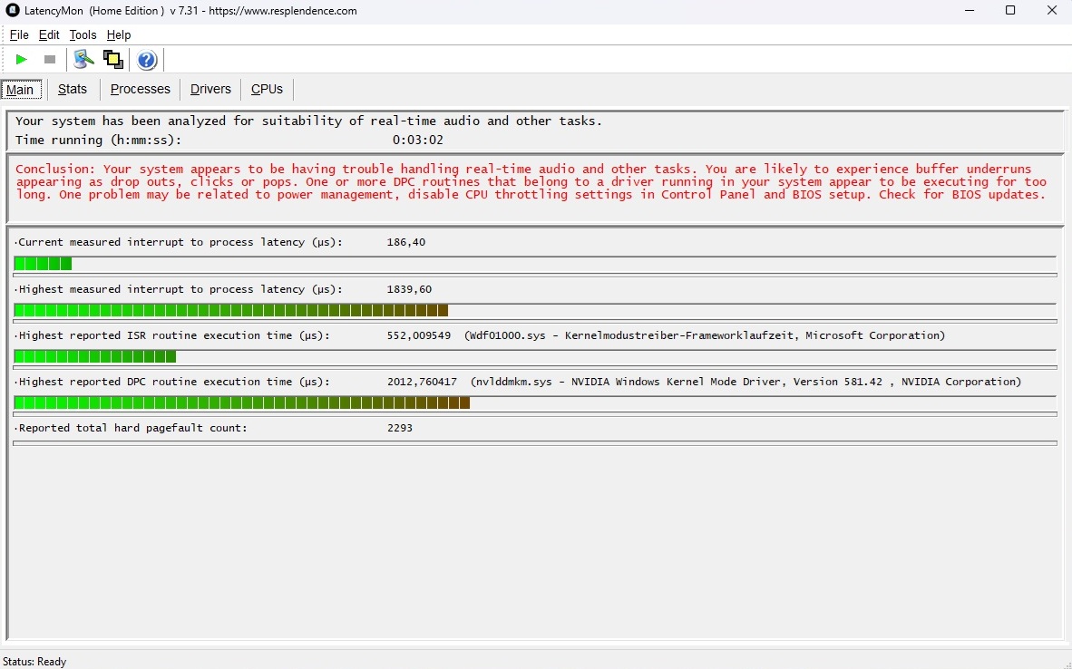The height and width of the screenshot is (669, 1072).
Task: Select the Main tab
Action: 20,89
